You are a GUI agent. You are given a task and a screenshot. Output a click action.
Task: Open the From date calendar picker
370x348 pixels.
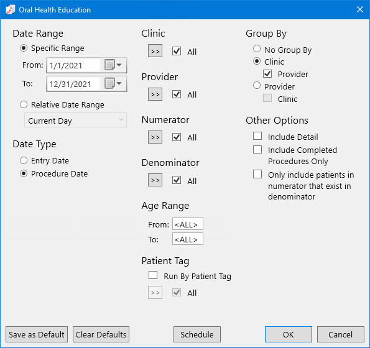tap(113, 65)
